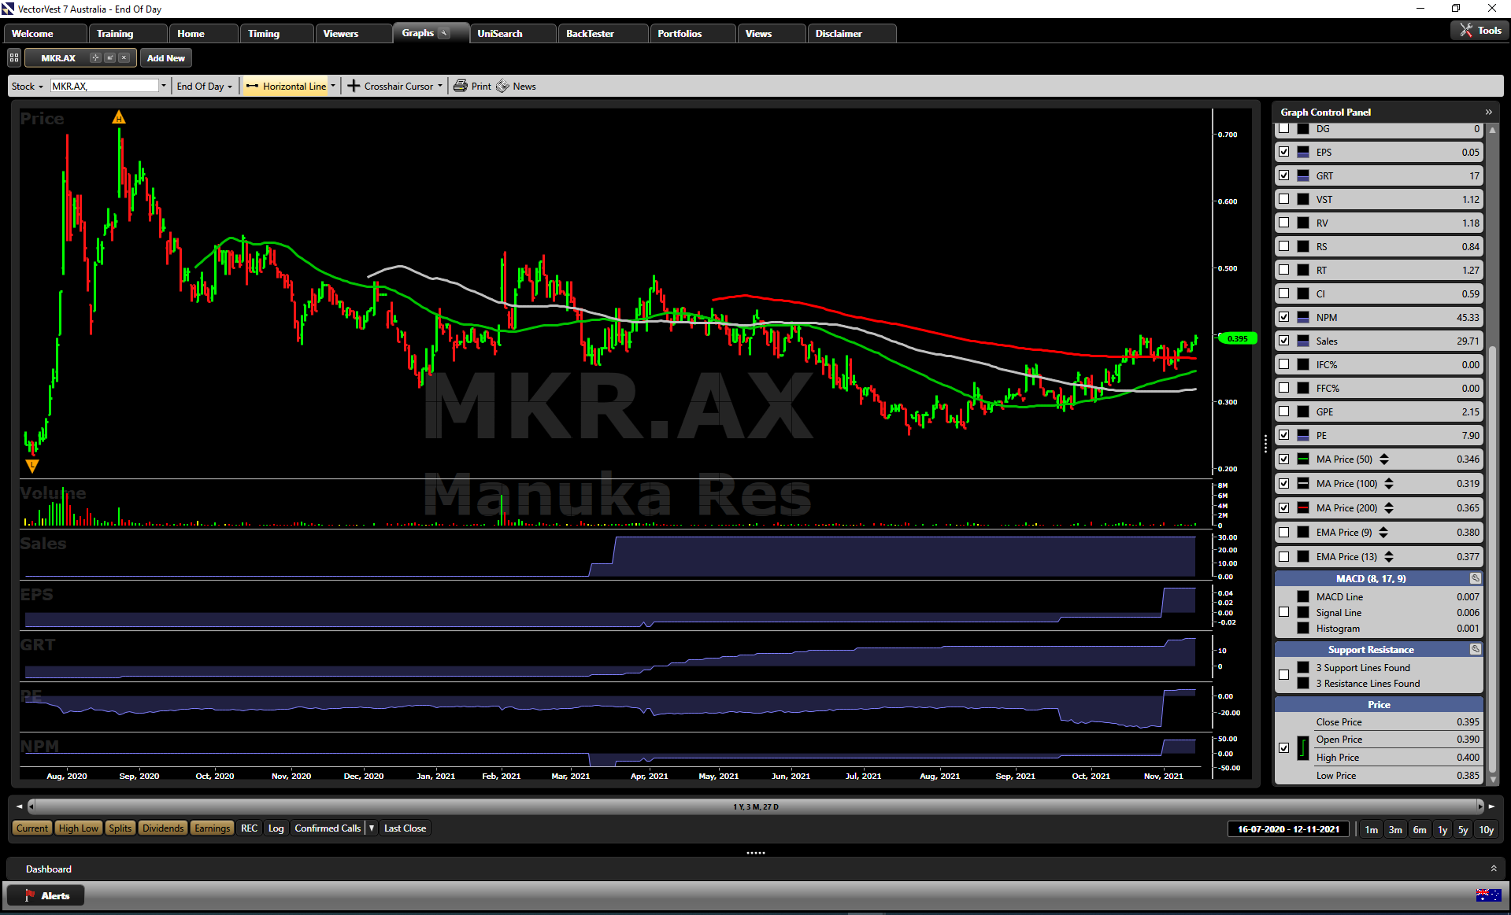Open News from the newspaper icon
1511x915 pixels.
tap(502, 86)
